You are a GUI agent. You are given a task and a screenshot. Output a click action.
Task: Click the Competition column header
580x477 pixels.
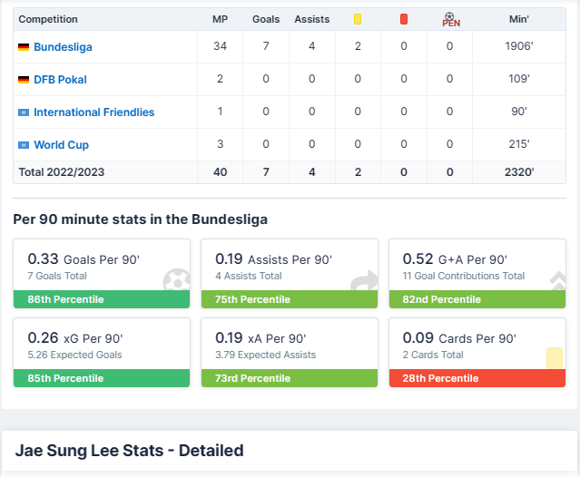click(x=48, y=19)
